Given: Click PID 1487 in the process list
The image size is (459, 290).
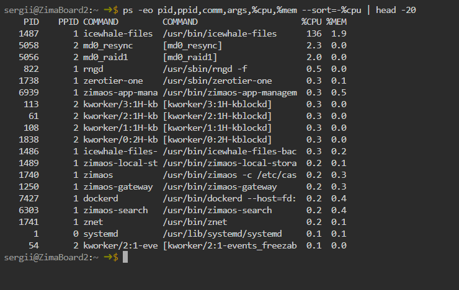Looking at the screenshot, I should 29,33.
